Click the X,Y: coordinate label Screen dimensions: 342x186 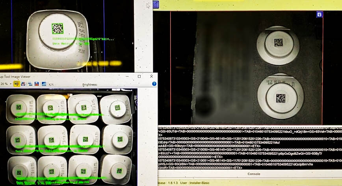pos(51,85)
